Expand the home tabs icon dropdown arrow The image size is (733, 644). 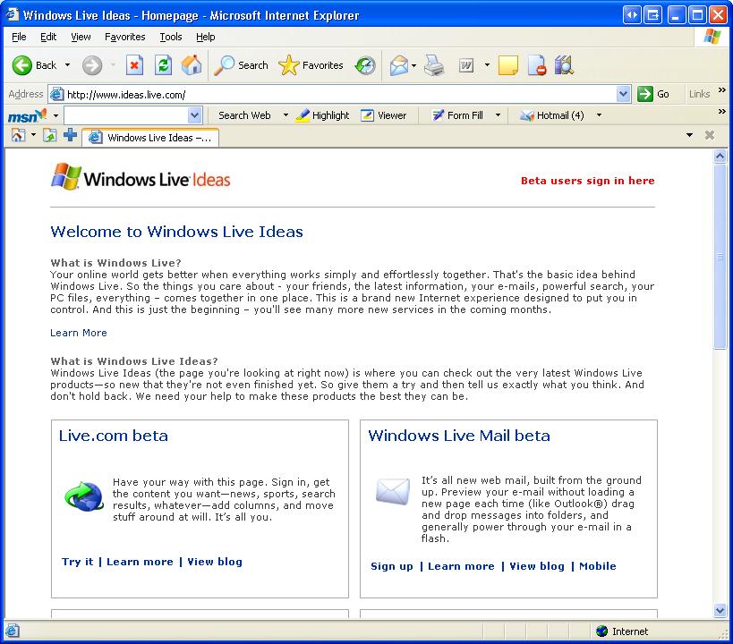(x=33, y=135)
